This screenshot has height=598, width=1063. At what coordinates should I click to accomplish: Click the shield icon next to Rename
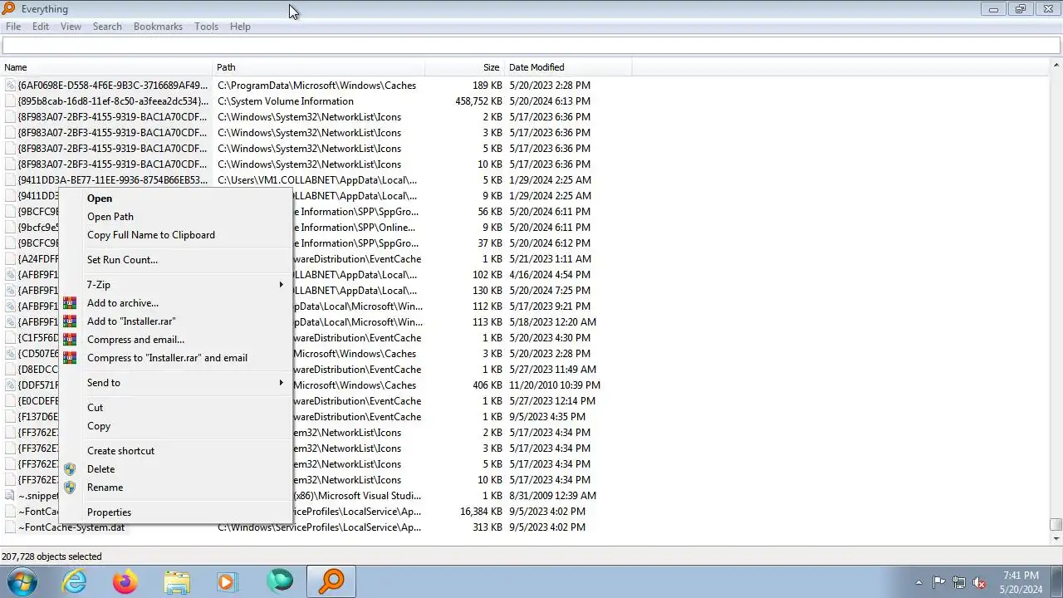70,488
